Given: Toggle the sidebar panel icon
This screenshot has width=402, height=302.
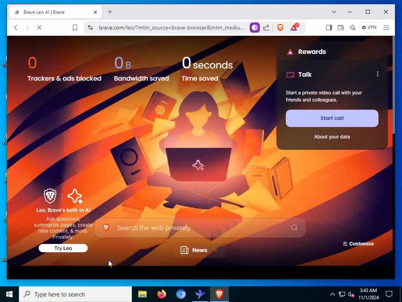Looking at the screenshot, I should [x=329, y=28].
